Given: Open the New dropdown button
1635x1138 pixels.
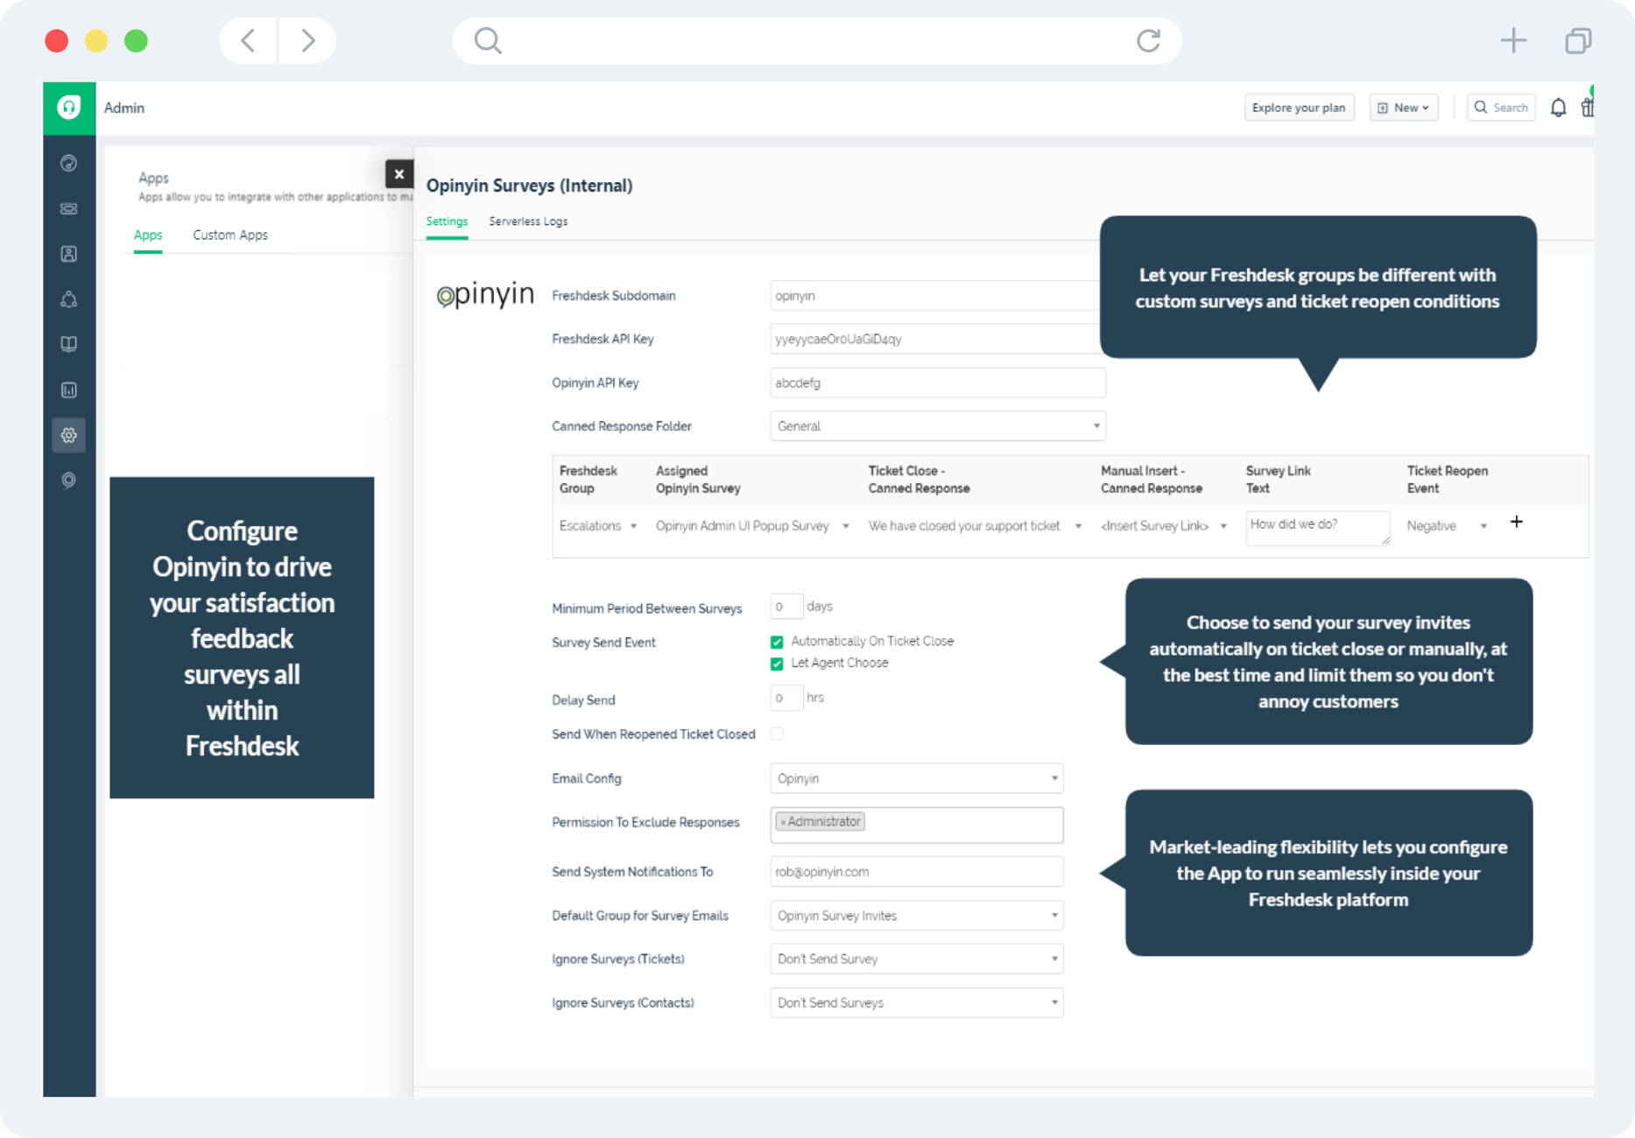Looking at the screenshot, I should point(1404,108).
